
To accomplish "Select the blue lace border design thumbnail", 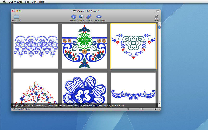I will [x=36, y=46].
